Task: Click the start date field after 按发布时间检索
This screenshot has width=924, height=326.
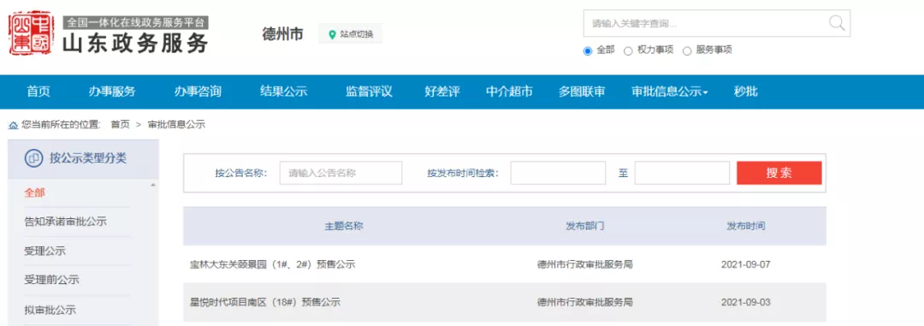Action: (558, 174)
